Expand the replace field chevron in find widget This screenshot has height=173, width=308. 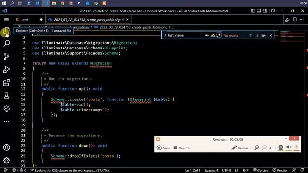coord(165,35)
